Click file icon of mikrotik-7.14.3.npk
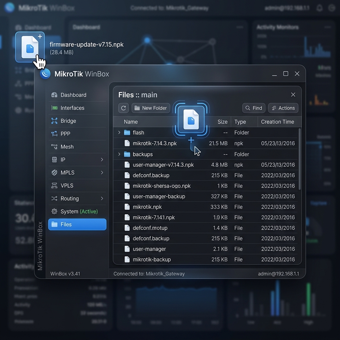The height and width of the screenshot is (340, 340). pyautogui.click(x=127, y=143)
